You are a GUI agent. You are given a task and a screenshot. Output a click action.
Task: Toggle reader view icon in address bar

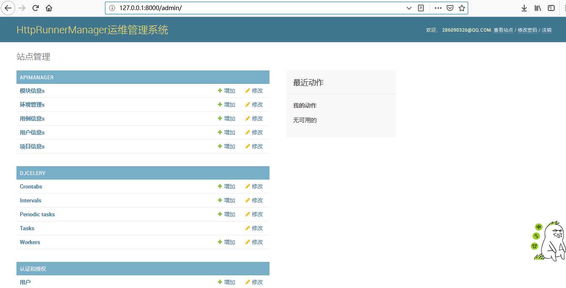pyautogui.click(x=420, y=8)
